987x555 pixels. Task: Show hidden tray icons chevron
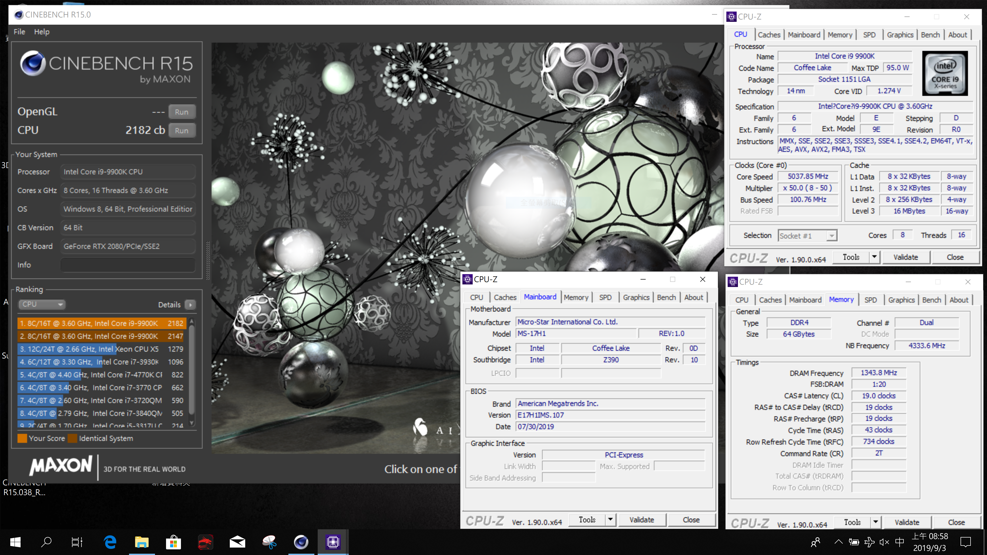click(x=838, y=542)
